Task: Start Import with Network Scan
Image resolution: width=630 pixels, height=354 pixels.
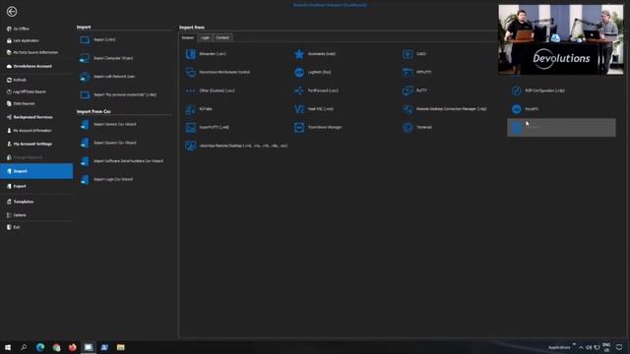Action: click(107, 77)
